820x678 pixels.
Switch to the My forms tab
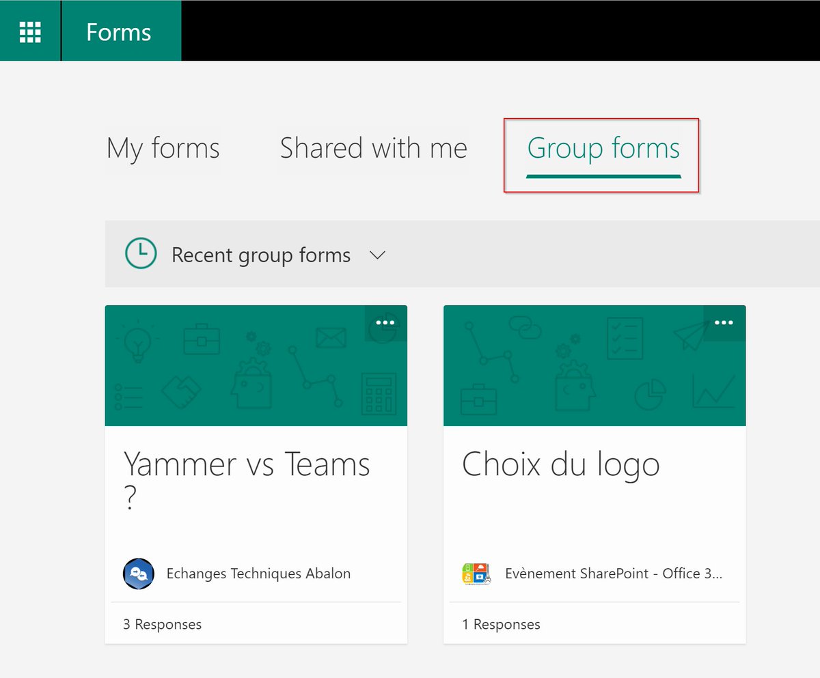tap(163, 148)
